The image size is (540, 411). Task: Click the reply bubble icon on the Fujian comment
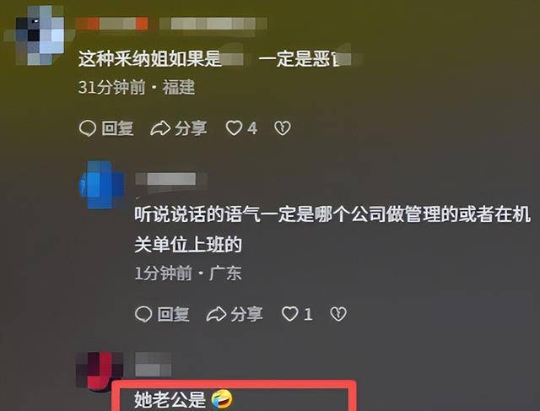point(88,128)
